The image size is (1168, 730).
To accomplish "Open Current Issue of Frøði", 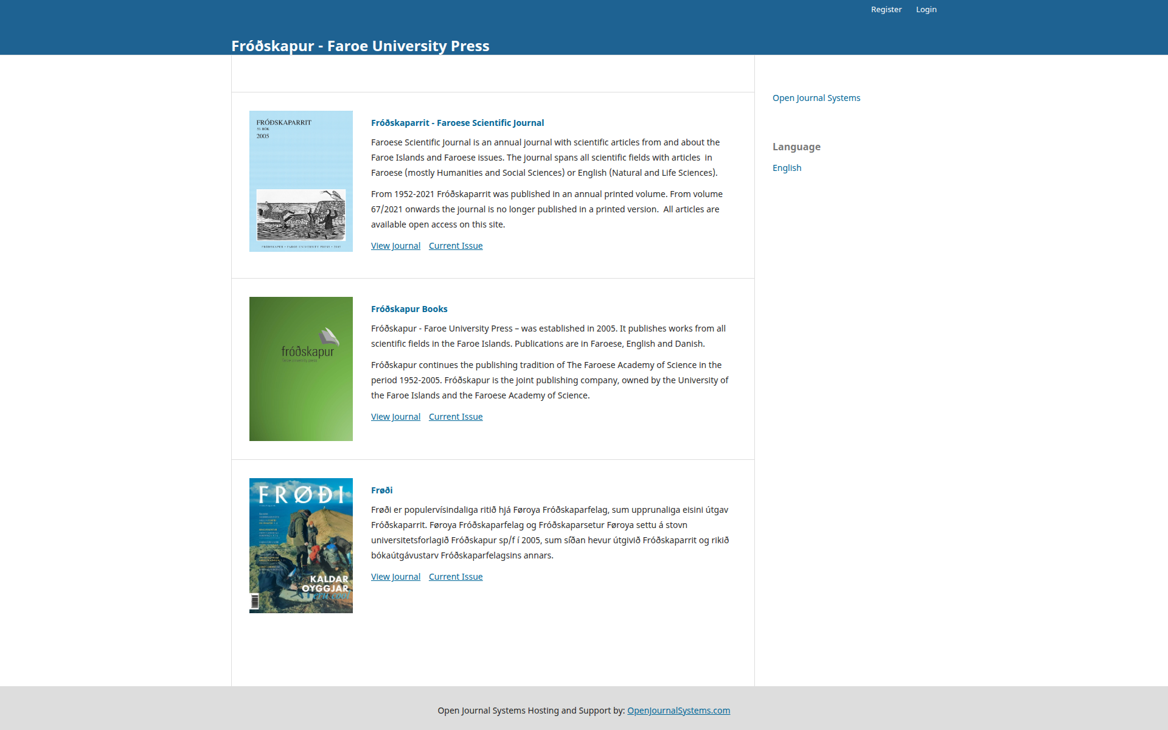I will (456, 577).
